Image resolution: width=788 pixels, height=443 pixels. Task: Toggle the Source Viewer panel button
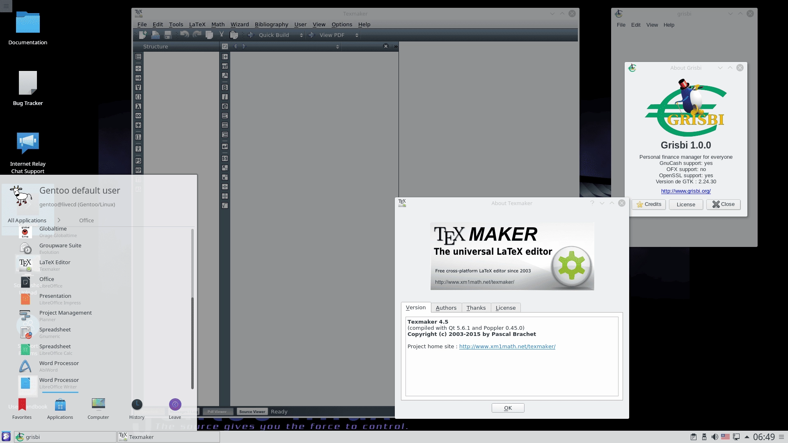click(252, 411)
